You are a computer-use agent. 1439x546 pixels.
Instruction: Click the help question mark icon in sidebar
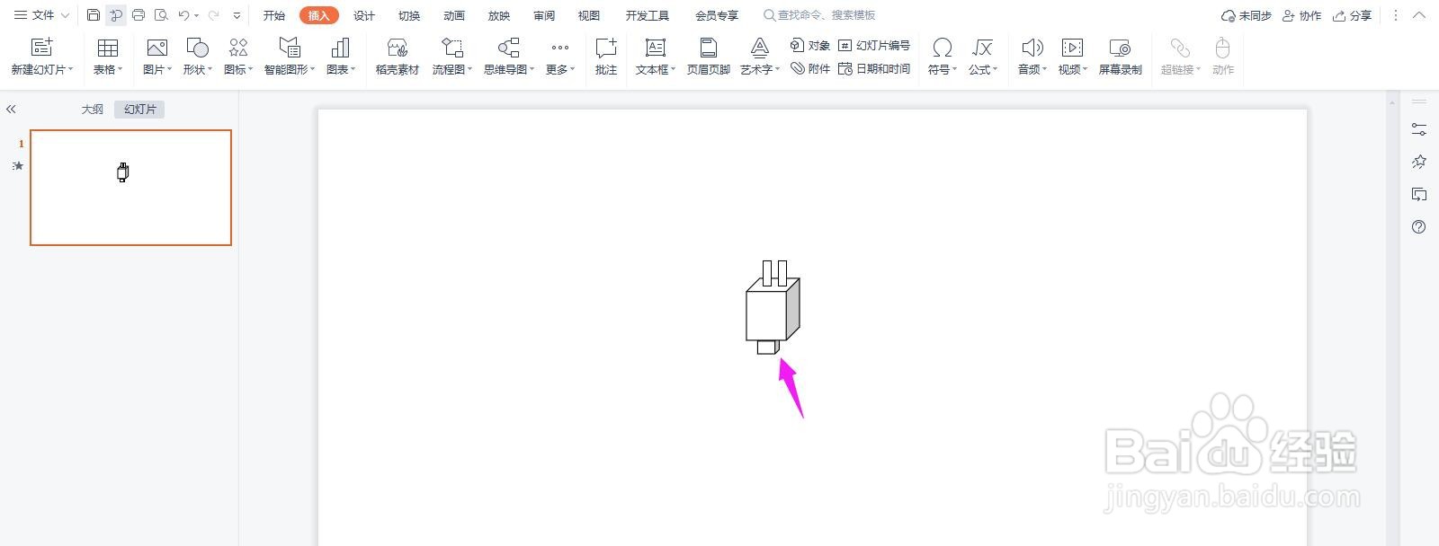(1419, 227)
